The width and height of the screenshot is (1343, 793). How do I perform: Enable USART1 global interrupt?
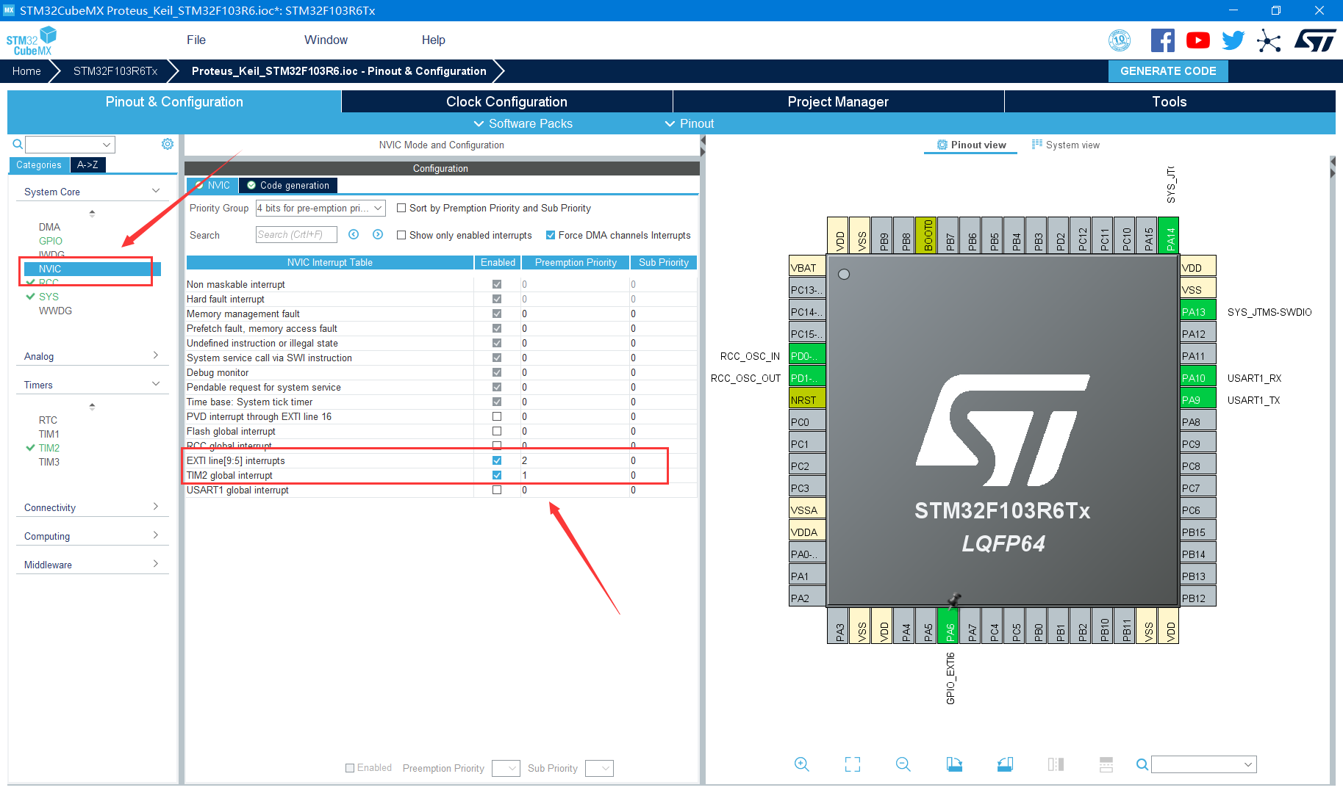[x=498, y=490]
